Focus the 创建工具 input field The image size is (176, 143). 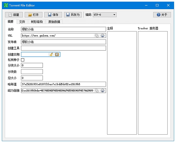pyautogui.click(x=63, y=48)
